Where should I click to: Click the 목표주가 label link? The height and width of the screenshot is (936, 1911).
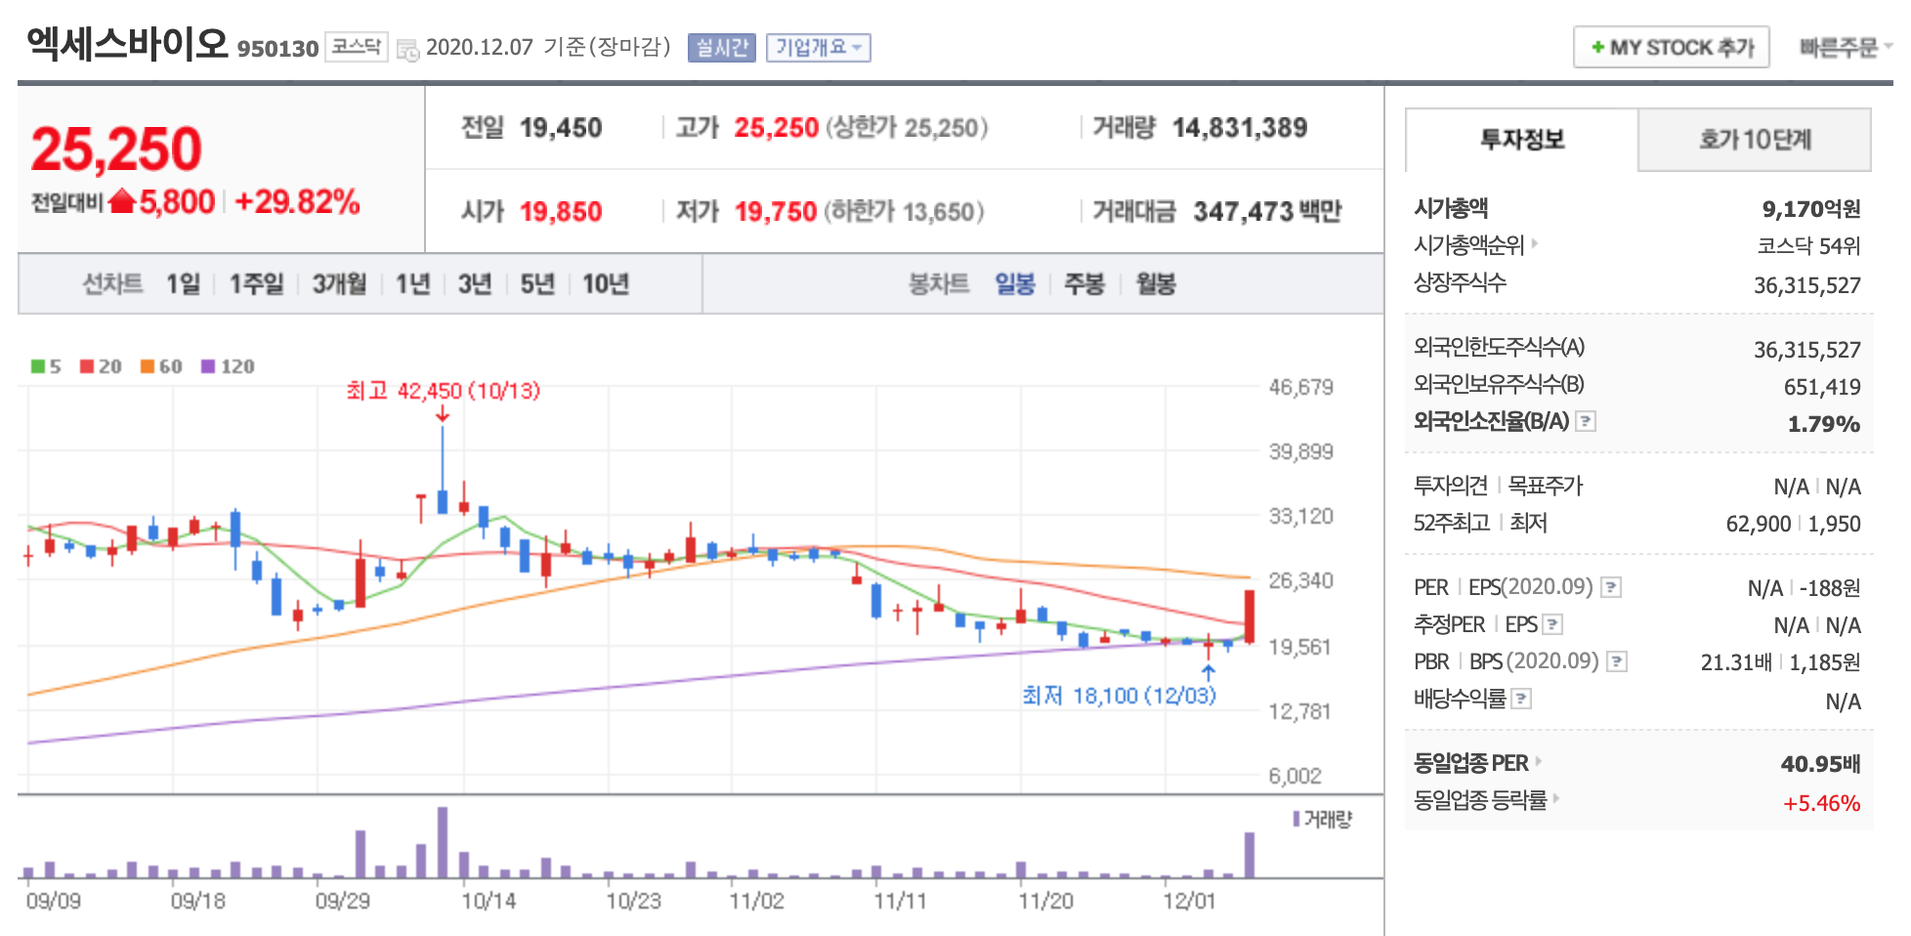coord(1546,485)
